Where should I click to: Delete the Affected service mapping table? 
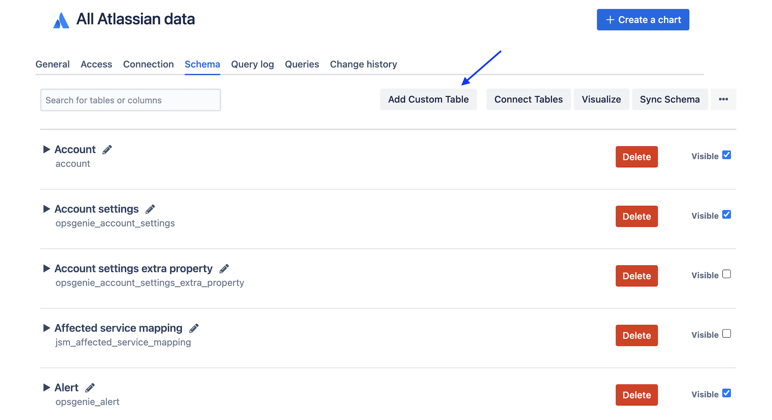tap(636, 336)
